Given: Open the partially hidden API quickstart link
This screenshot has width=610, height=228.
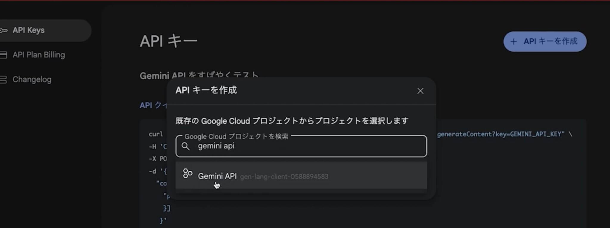Looking at the screenshot, I should pyautogui.click(x=153, y=105).
